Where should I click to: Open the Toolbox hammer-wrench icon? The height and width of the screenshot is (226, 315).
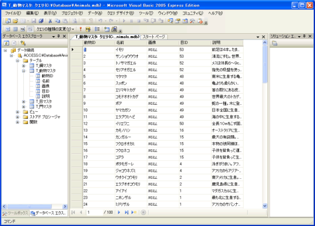coord(192,21)
